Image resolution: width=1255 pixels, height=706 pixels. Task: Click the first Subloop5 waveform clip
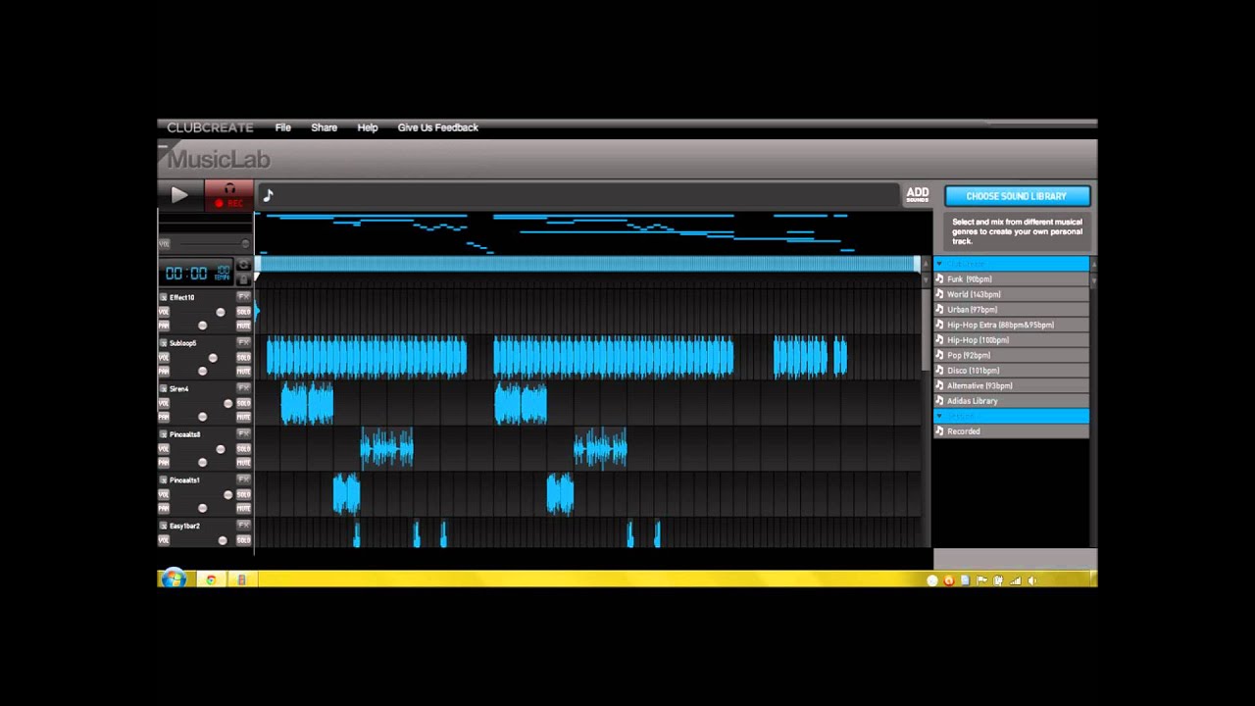(367, 357)
